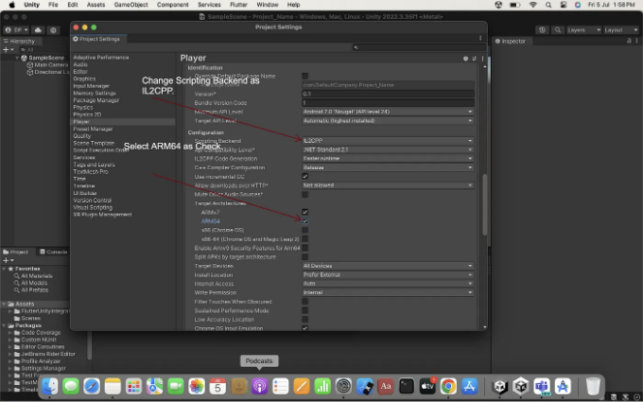This screenshot has width=643, height=402.
Task: Select Tags and Layers in settings sidebar
Action: point(94,165)
